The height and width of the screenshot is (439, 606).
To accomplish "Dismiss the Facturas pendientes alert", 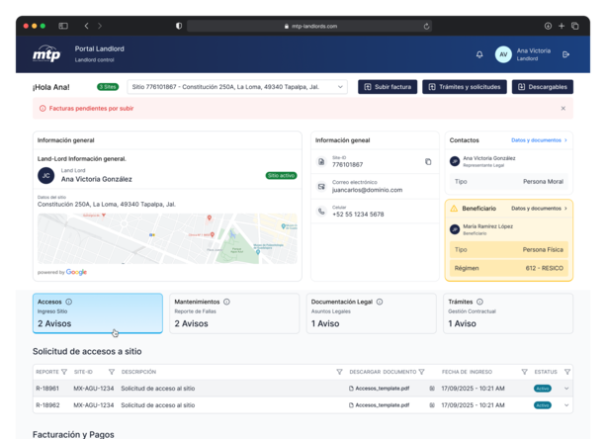I will [563, 108].
